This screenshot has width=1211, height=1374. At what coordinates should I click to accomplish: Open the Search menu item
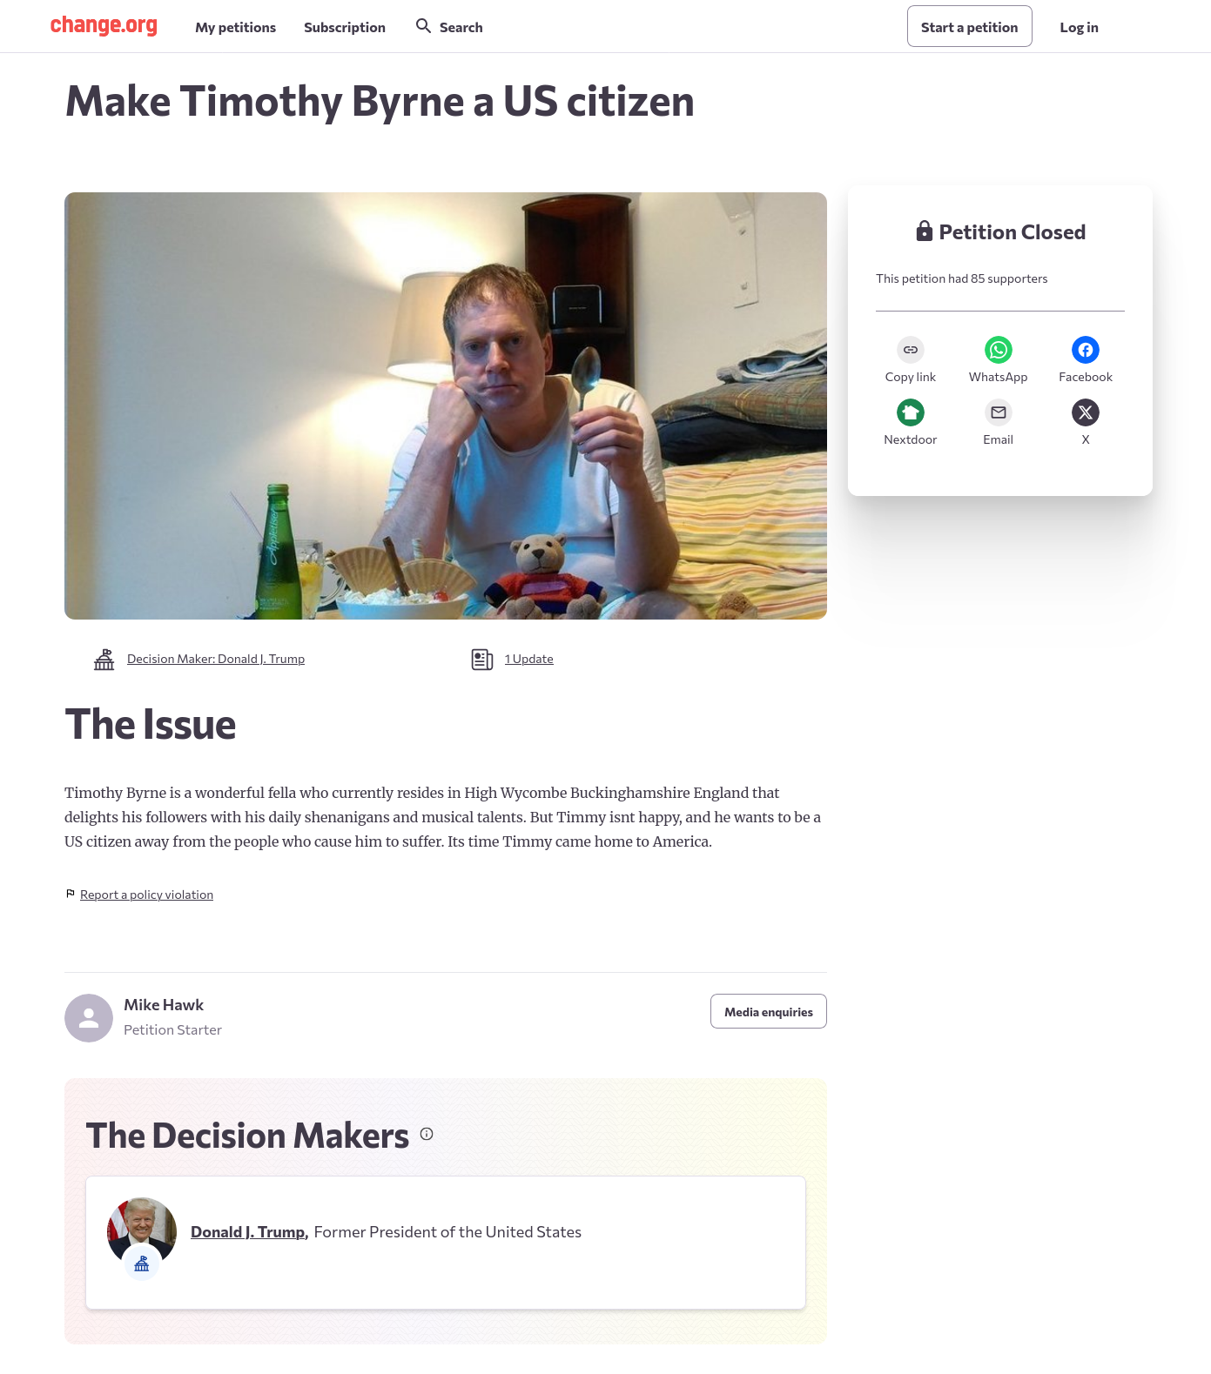[449, 27]
